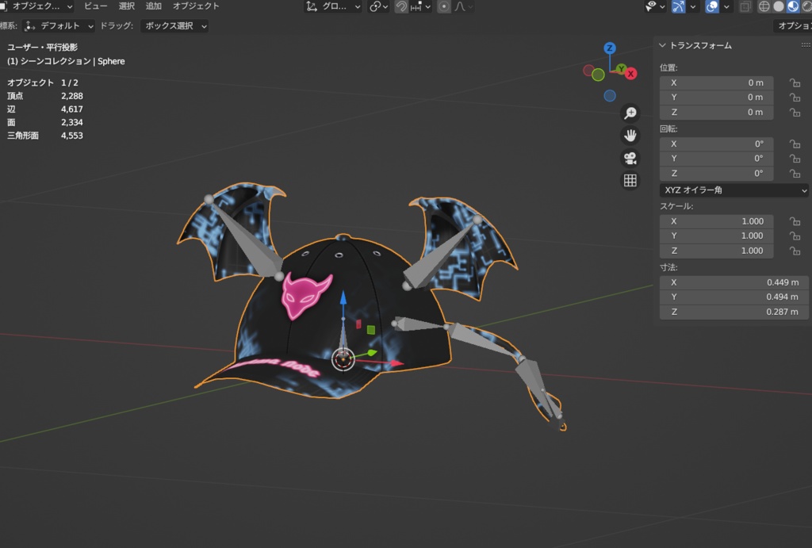Viewport: 812px width, 548px height.
Task: Enable snapping with the magnet icon
Action: click(x=403, y=7)
